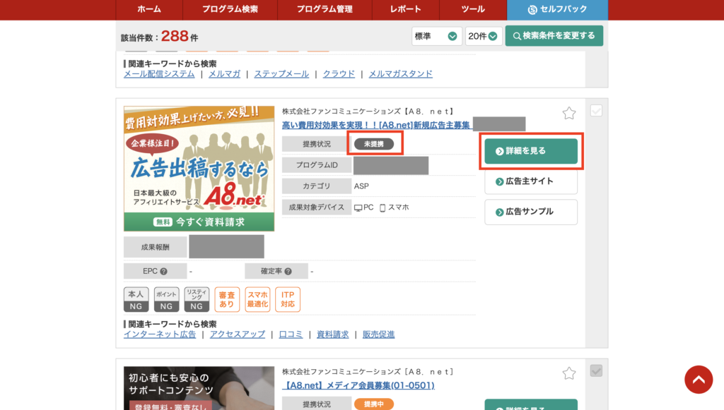The width and height of the screenshot is (724, 410).
Task: Follow クラウド keyword link
Action: 339,73
